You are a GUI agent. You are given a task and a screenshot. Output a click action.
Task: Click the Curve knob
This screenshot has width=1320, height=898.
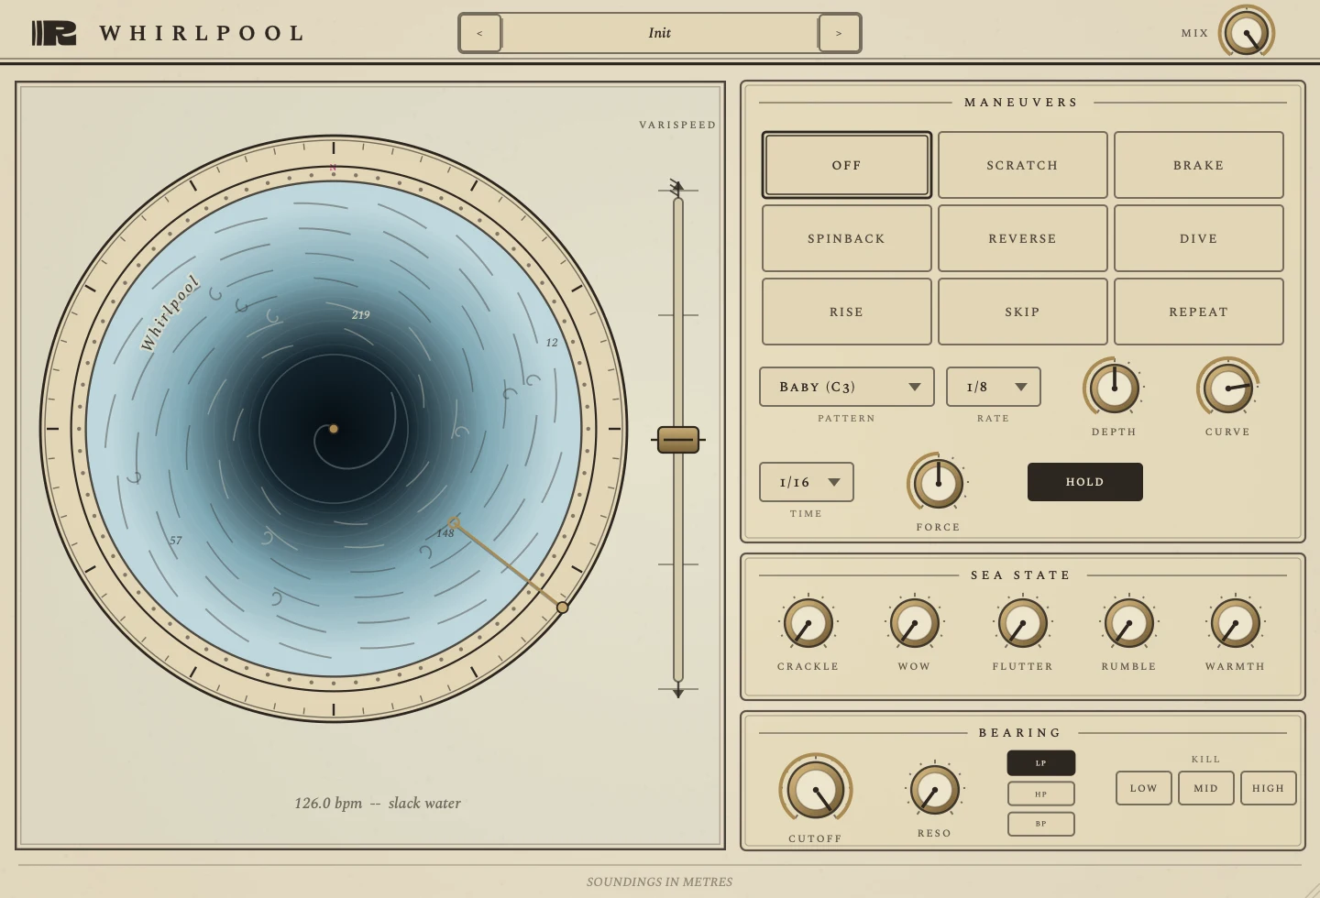coord(1228,388)
